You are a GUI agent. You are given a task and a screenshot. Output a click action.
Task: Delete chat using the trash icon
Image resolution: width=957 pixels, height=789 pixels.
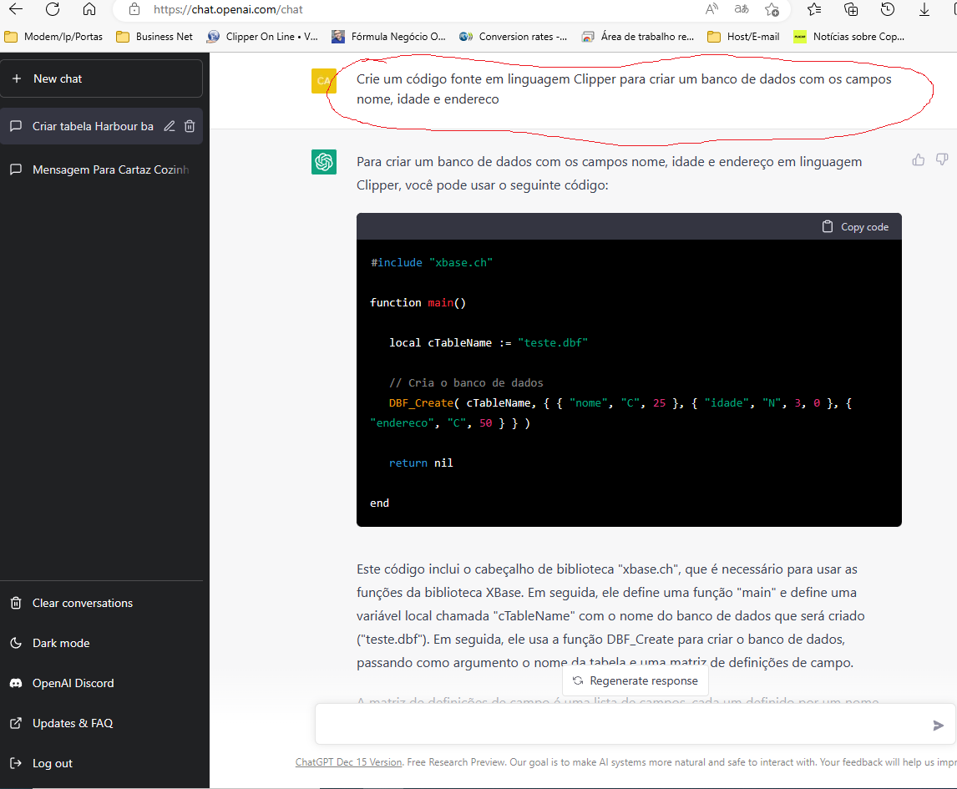click(x=190, y=126)
